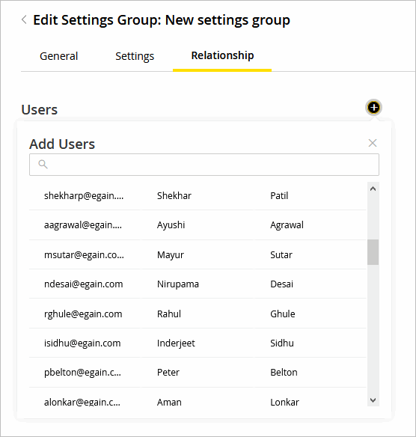Click last name Desai
The height and width of the screenshot is (437, 416).
282,284
